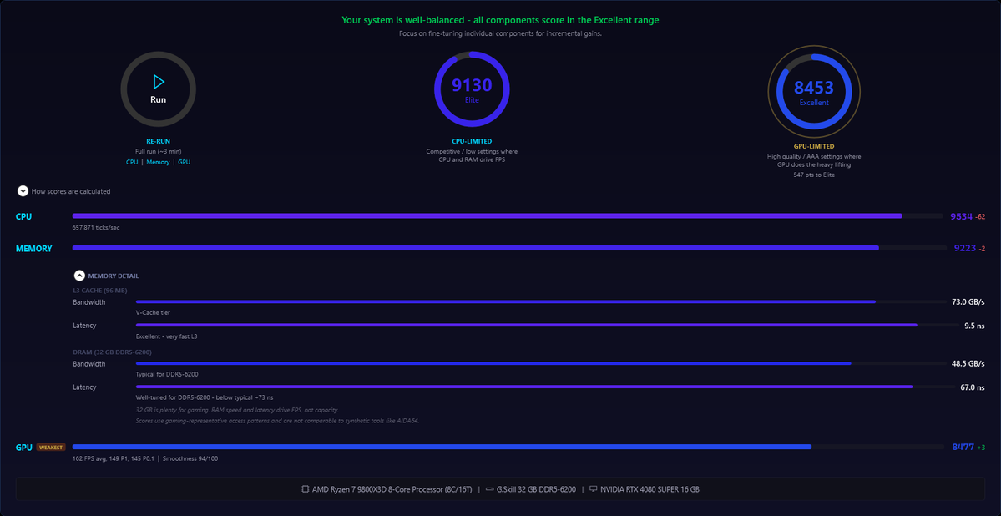Click the WEAKEST badge next to GPU
1001x516 pixels.
click(49, 447)
